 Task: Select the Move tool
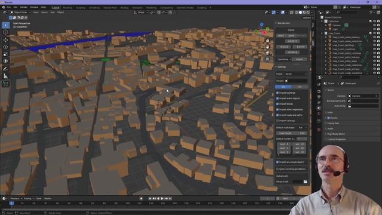(x=5, y=40)
